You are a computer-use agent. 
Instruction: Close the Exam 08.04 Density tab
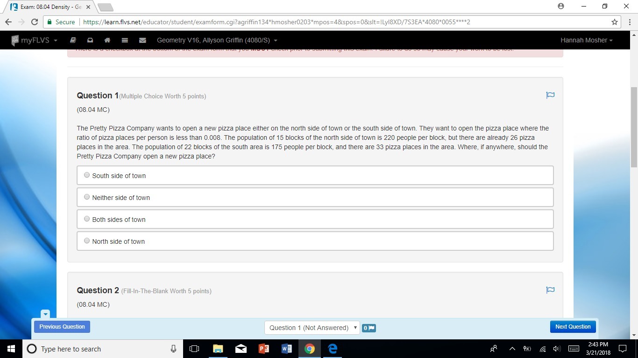click(x=88, y=7)
